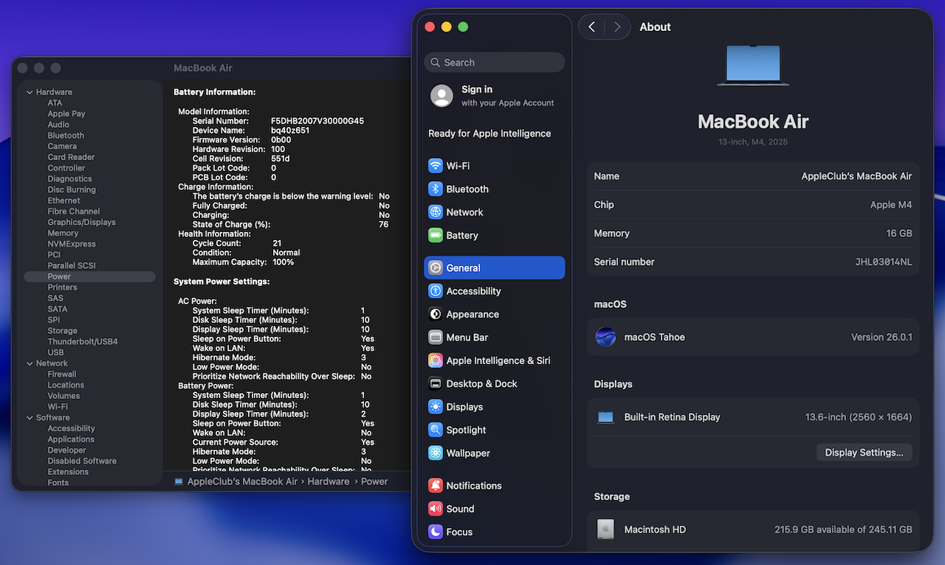945x565 pixels.
Task: Select the Accessibility icon in Settings sidebar
Action: 436,291
